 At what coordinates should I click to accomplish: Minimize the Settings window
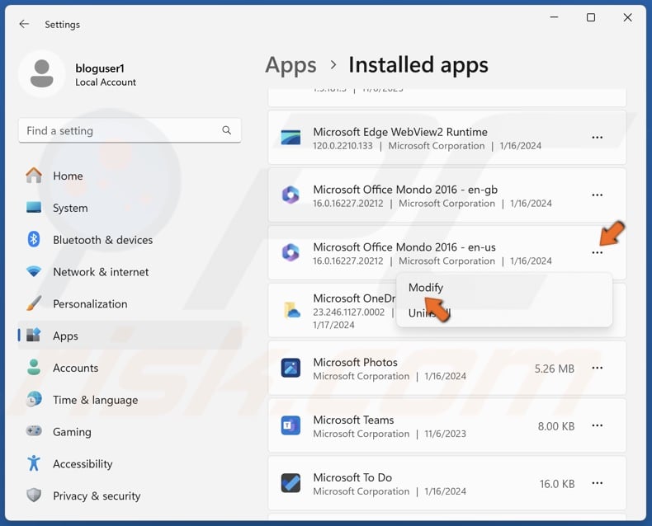[554, 17]
